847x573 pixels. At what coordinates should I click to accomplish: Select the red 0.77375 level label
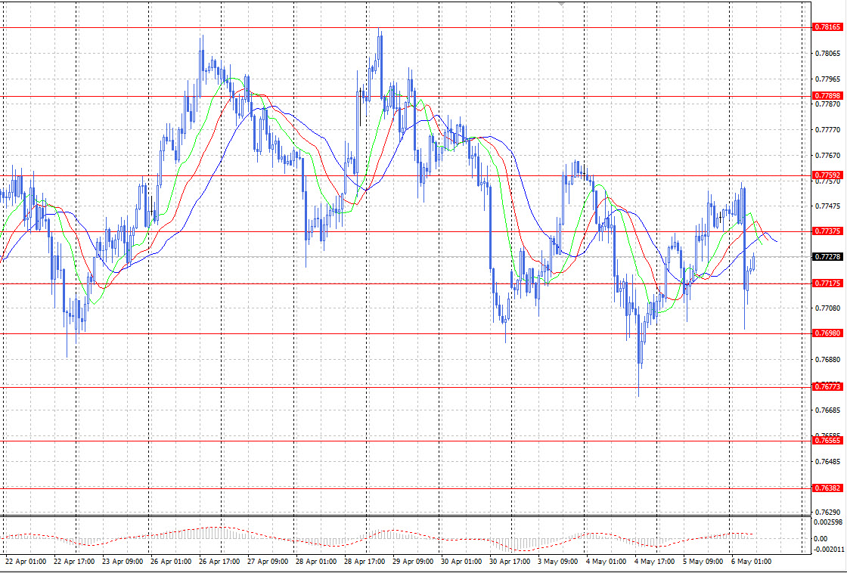(827, 231)
